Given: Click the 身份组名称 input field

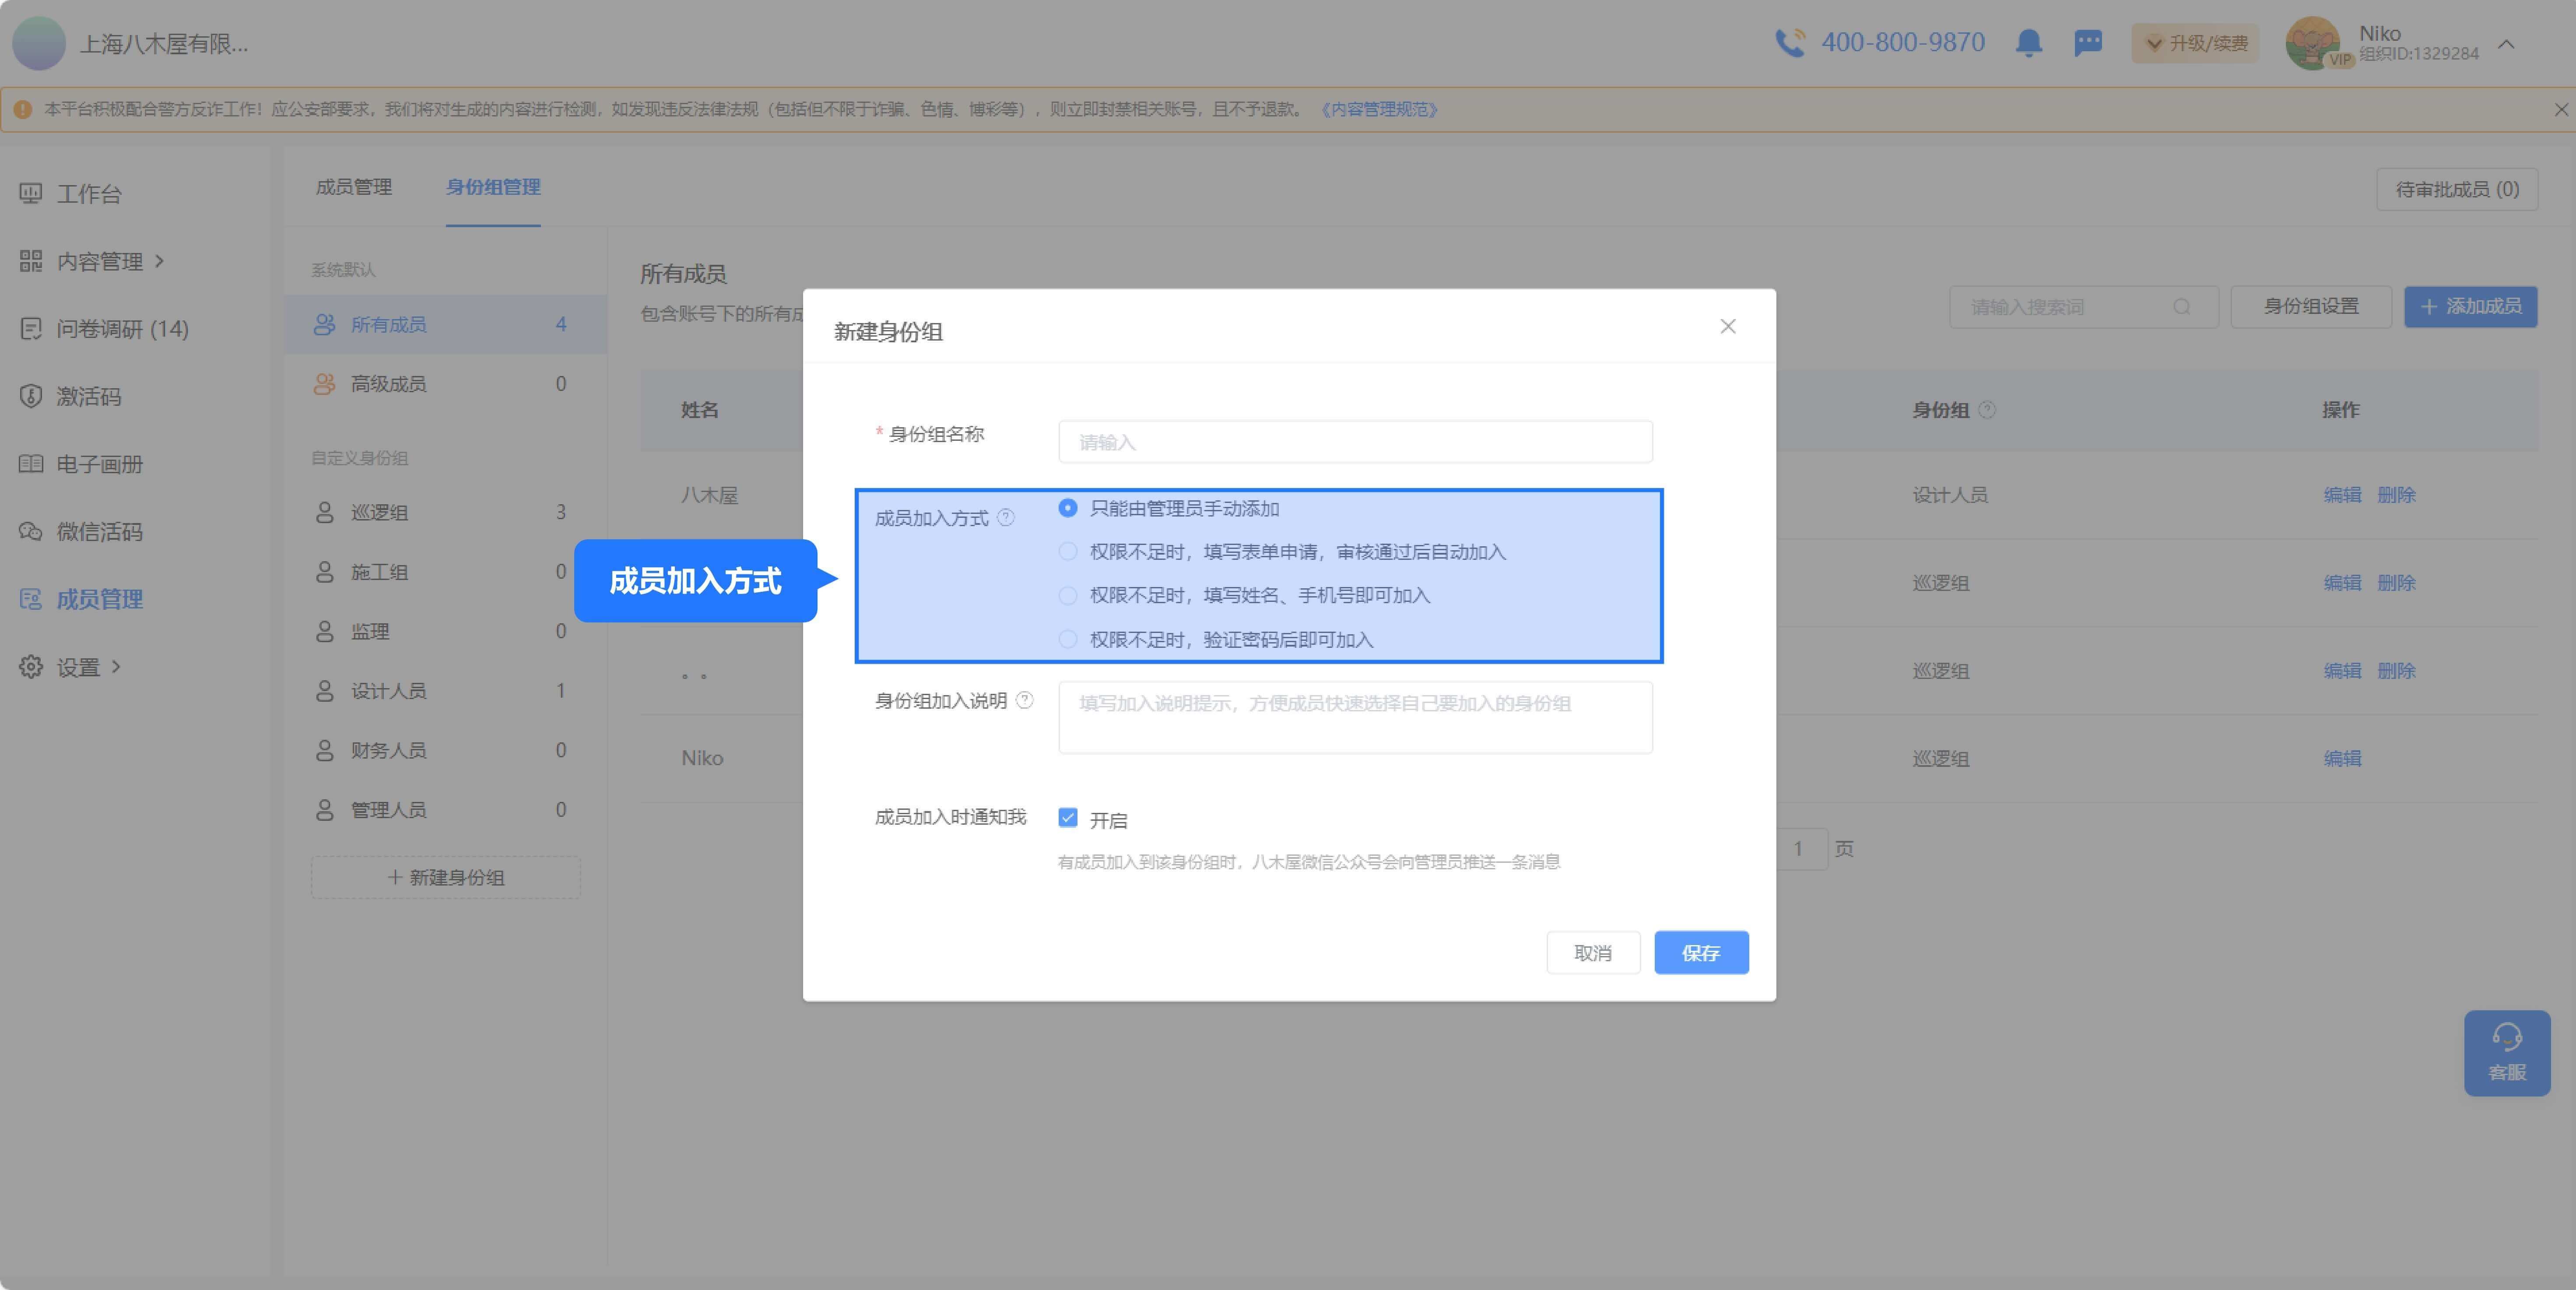Looking at the screenshot, I should click(1354, 442).
